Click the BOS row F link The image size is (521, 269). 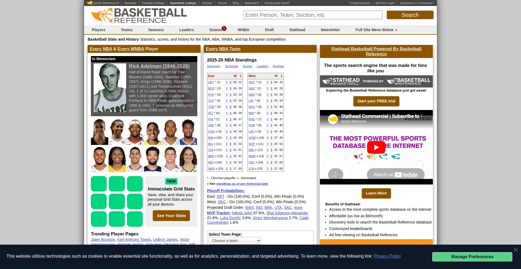pyautogui.click(x=227, y=88)
